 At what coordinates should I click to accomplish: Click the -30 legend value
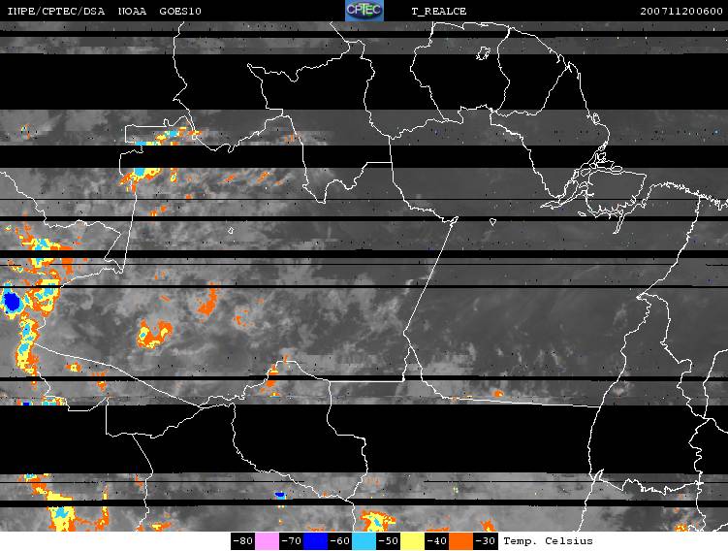pos(486,541)
